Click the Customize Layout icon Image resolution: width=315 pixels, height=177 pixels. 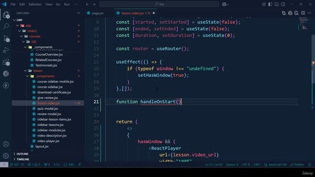click(264, 4)
